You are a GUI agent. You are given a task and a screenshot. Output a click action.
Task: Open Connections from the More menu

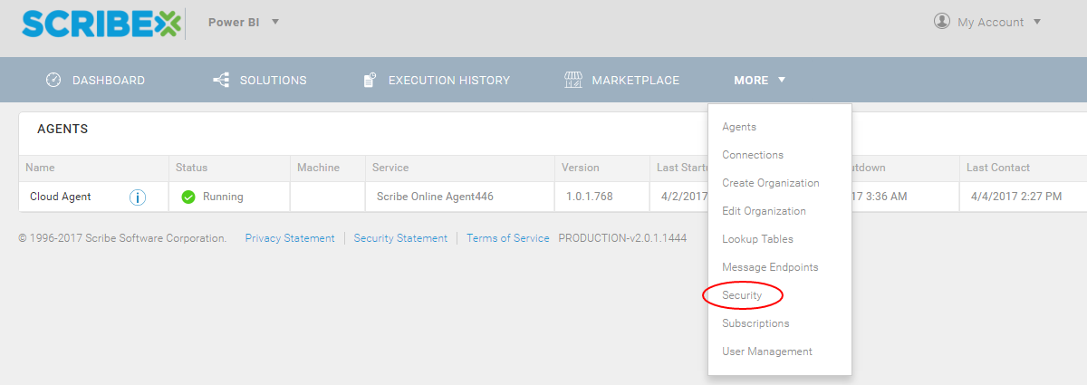click(753, 155)
